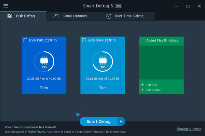Expand the Smart Defrag arrow dropdown
Viewport: 205px width, 136px height.
pyautogui.click(x=121, y=121)
